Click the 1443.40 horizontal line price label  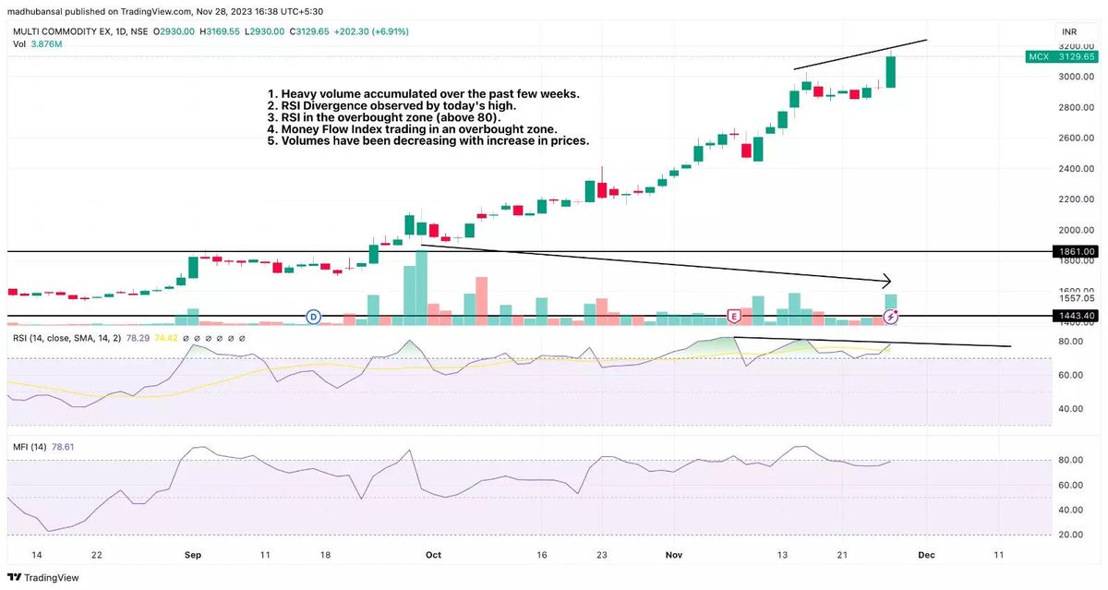1076,316
